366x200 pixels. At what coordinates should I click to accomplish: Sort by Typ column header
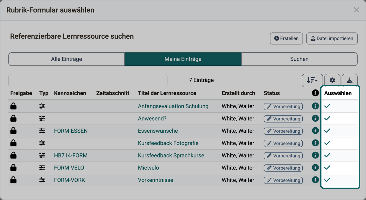[44, 93]
